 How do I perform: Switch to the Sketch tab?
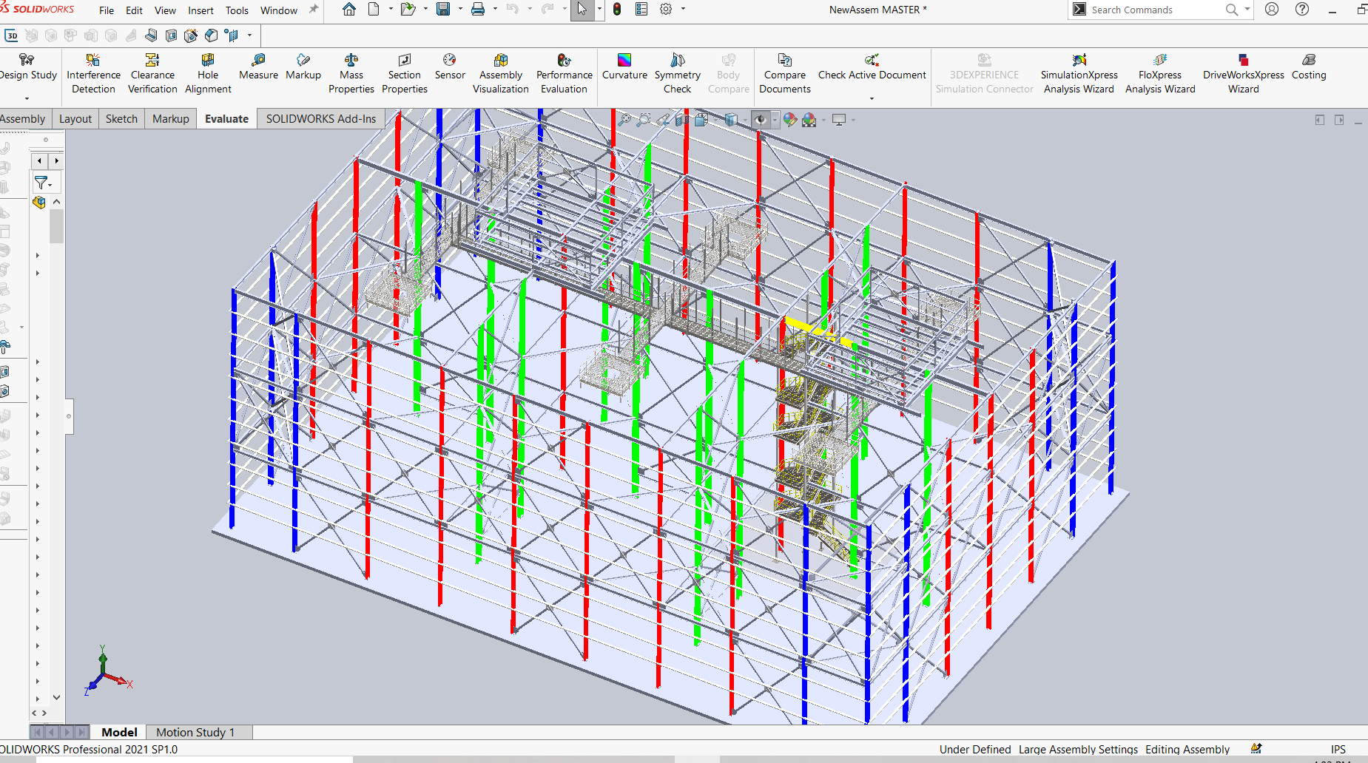pyautogui.click(x=121, y=118)
